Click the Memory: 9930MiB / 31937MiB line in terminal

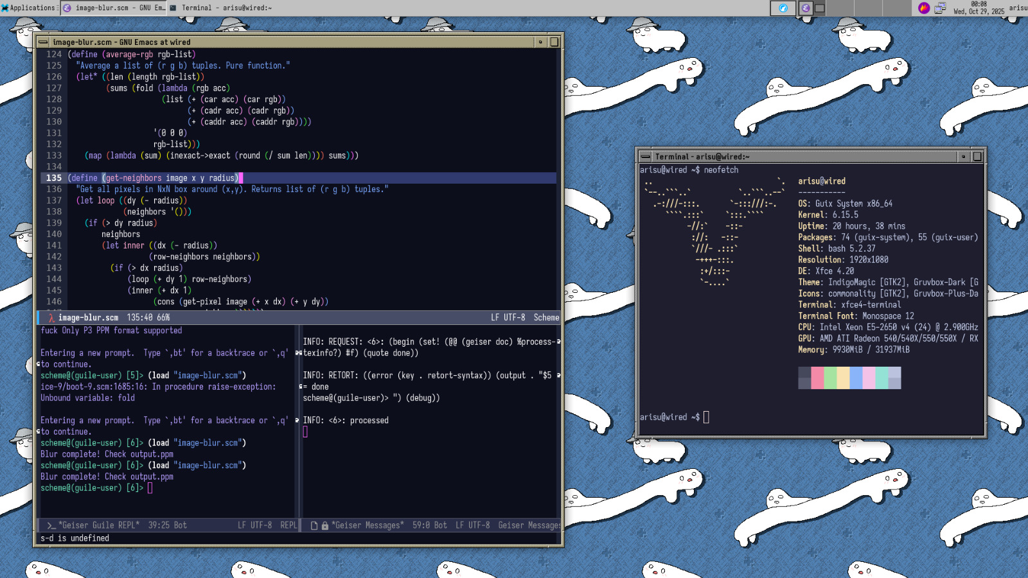[854, 350]
